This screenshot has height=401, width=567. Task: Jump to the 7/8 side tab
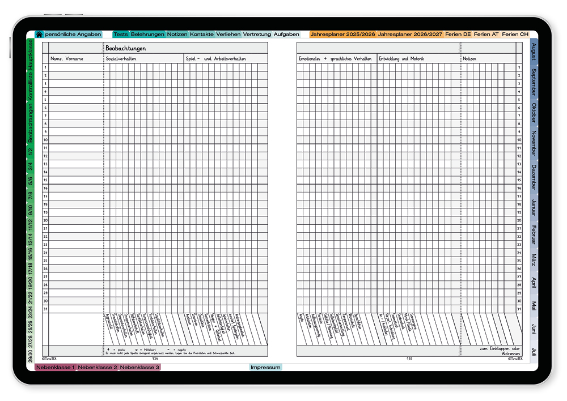click(x=31, y=195)
